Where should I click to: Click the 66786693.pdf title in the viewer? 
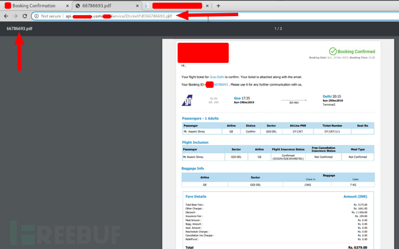coord(19,28)
